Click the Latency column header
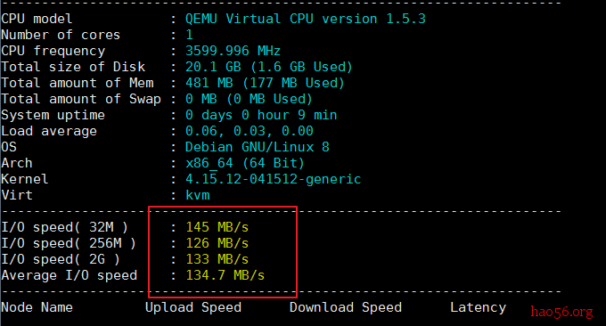Screen dimensions: 606x326 [x=478, y=307]
